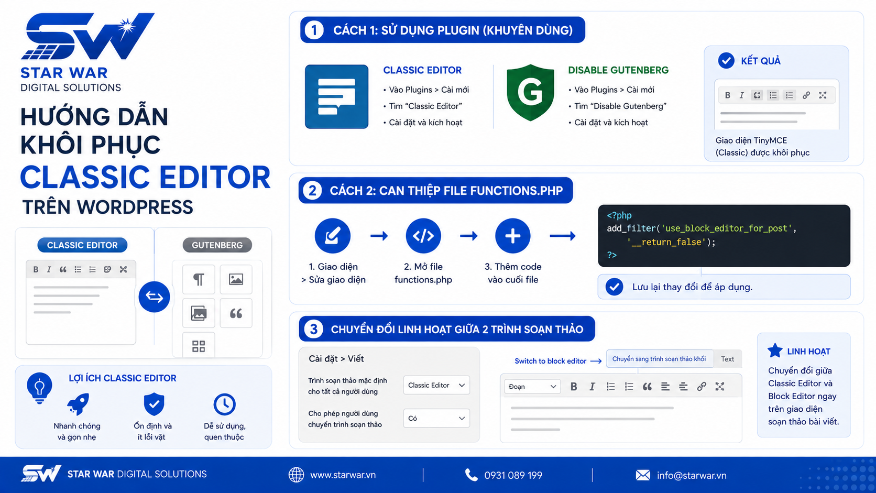This screenshot has height=493, width=876.
Task: Click the code icon above Mở file functions.php
Action: coord(423,236)
